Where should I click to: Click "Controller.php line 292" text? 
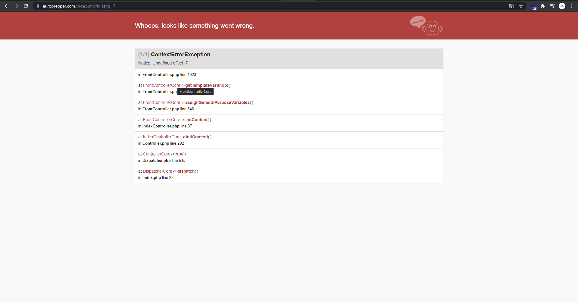(163, 143)
